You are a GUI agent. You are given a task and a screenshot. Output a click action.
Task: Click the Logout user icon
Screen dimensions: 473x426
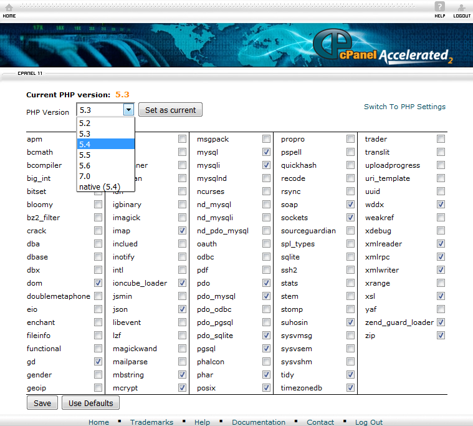pyautogui.click(x=462, y=7)
